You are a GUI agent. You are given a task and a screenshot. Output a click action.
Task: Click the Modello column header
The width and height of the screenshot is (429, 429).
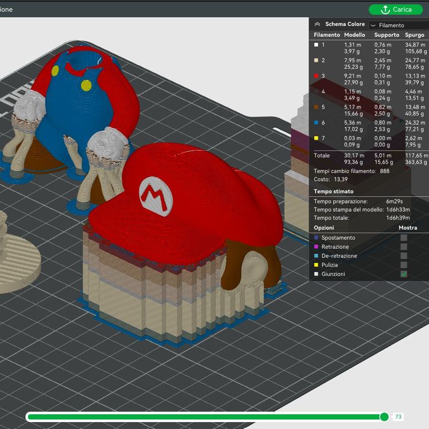pyautogui.click(x=355, y=35)
